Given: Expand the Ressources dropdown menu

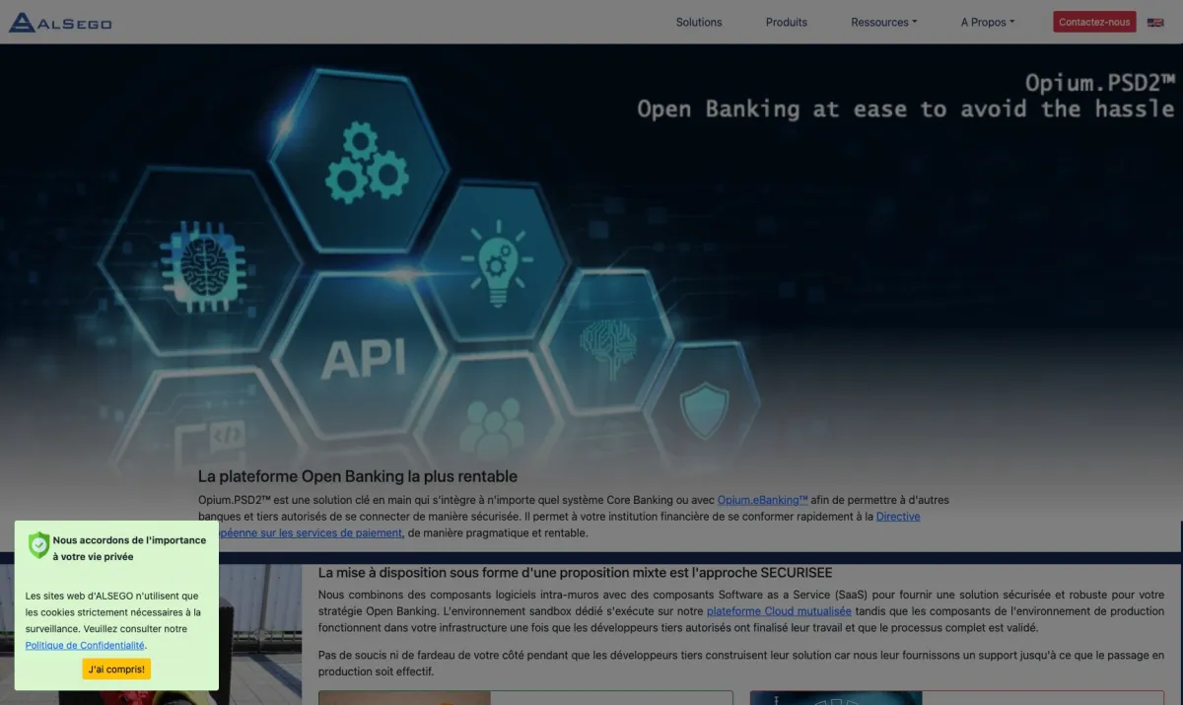Looking at the screenshot, I should (884, 22).
